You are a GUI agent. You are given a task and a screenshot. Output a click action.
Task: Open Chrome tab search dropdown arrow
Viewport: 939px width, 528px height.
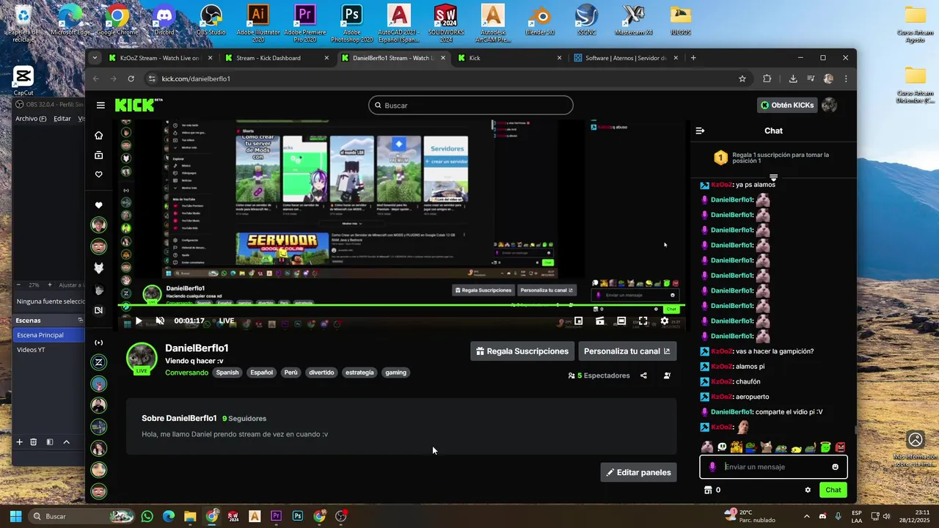tap(94, 58)
